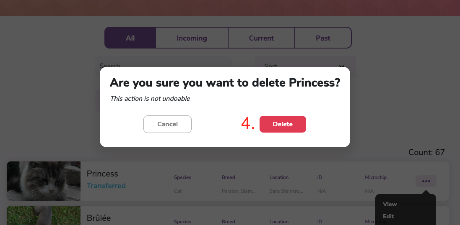Click the Cat species value for Princess
This screenshot has height=225, width=460.
[178, 191]
